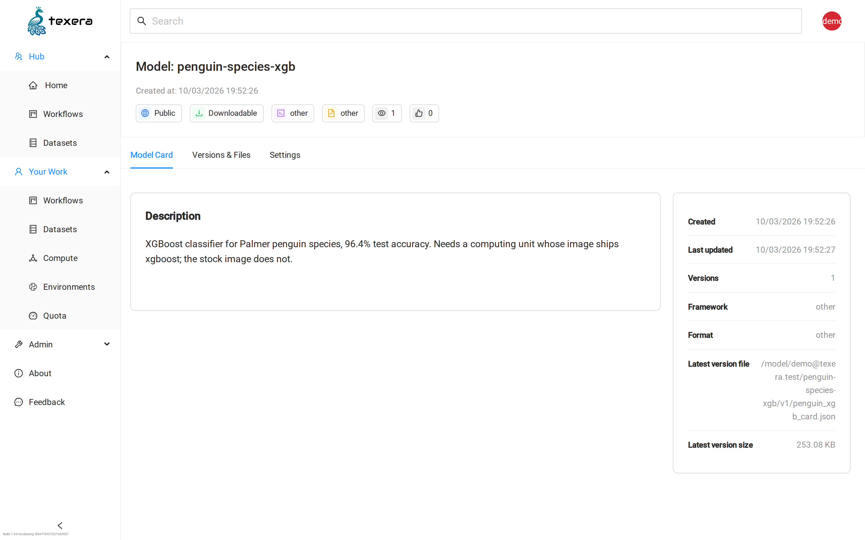Click the view count badge

(387, 113)
